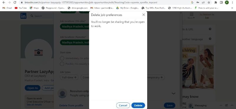
Task: Click the LinkedIn logo icon
Action: [23, 16]
